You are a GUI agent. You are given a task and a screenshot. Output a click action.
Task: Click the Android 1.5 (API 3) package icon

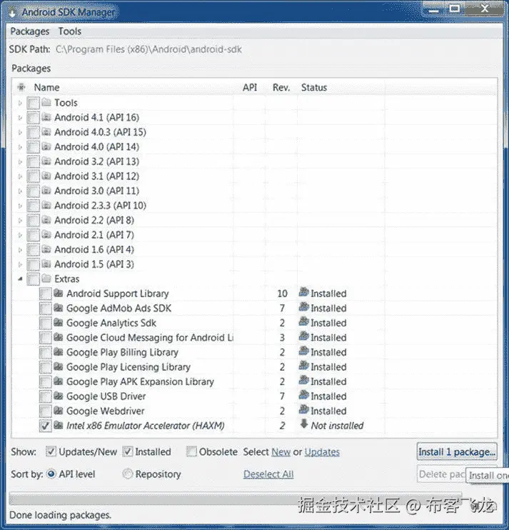click(x=46, y=264)
